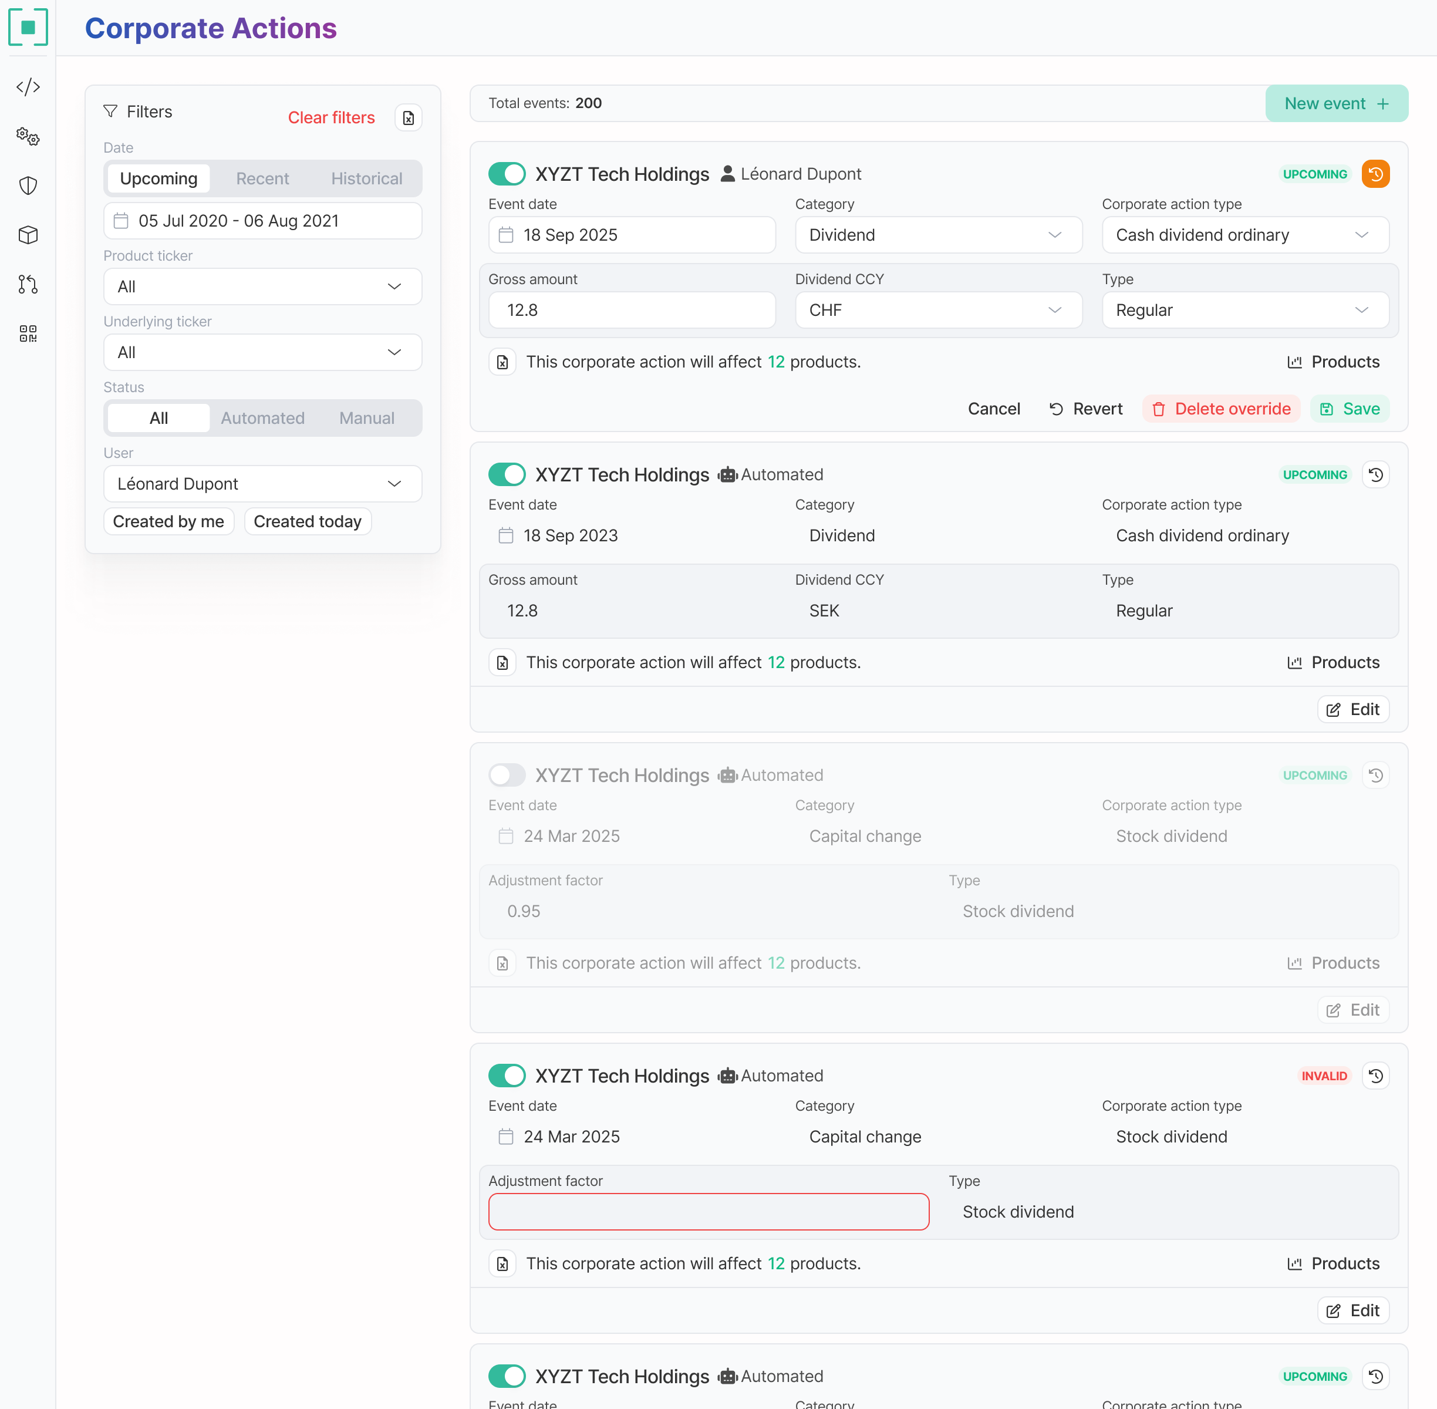This screenshot has height=1409, width=1437.
Task: Open the pull request sidebar icon
Action: 28,284
